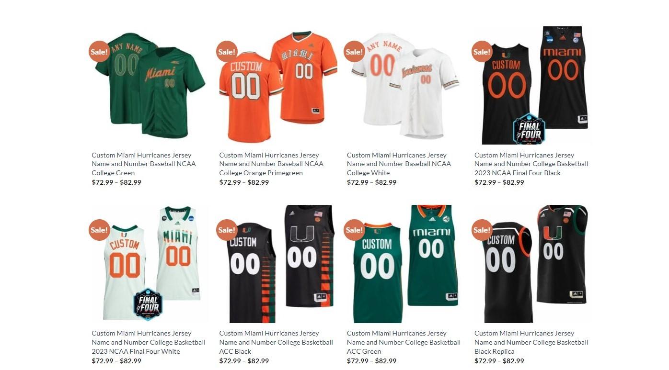View the ACC Black striped basketball jersey image
The width and height of the screenshot is (669, 370).
(278, 264)
